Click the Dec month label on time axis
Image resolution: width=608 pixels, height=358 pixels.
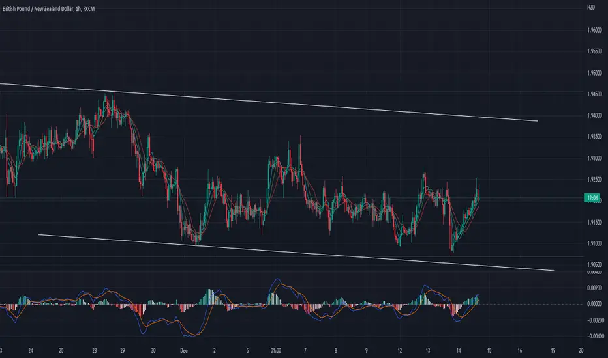pos(184,351)
